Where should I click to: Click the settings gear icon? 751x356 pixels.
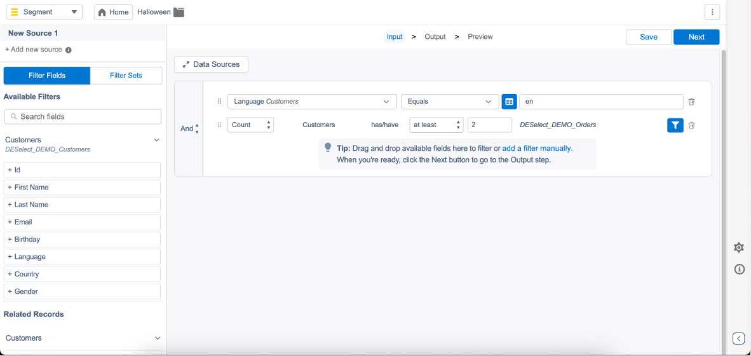click(x=739, y=248)
